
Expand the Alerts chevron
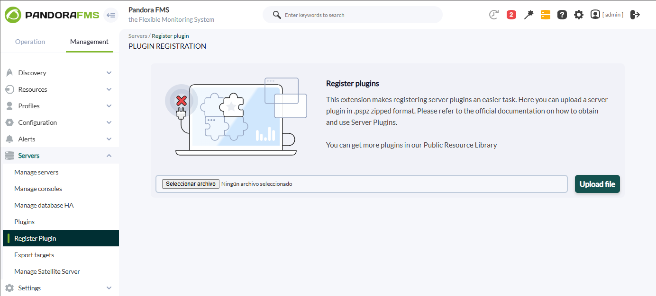pyautogui.click(x=109, y=139)
